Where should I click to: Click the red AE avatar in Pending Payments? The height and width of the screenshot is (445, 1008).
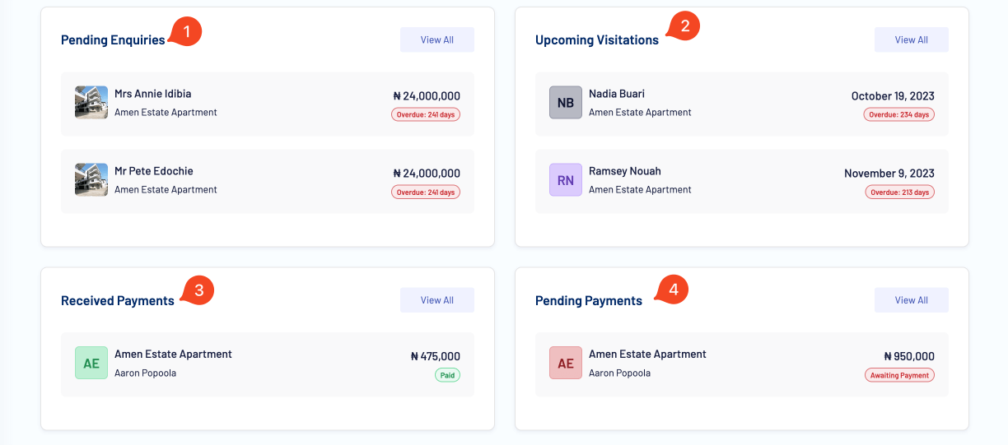(x=566, y=363)
